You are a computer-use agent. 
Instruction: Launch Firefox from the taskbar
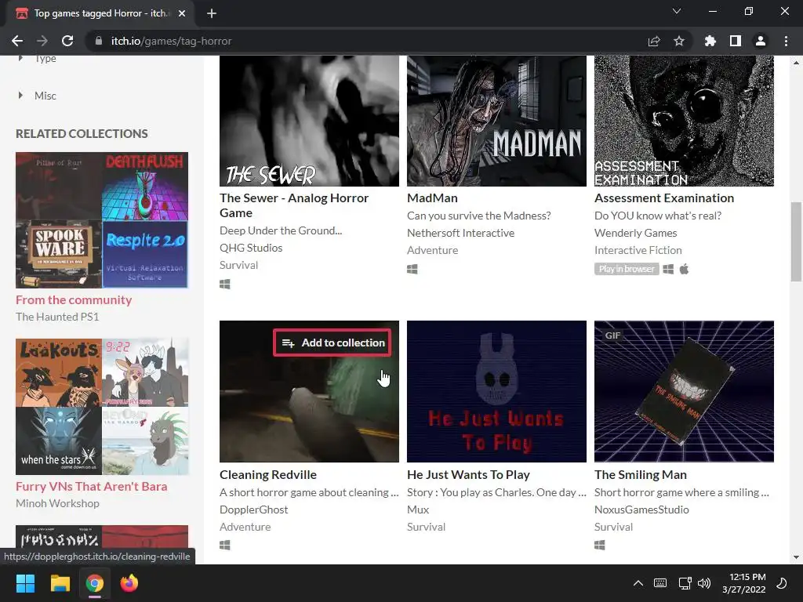(x=129, y=583)
